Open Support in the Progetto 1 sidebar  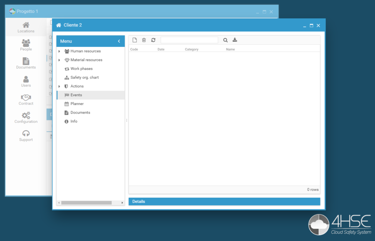click(26, 136)
